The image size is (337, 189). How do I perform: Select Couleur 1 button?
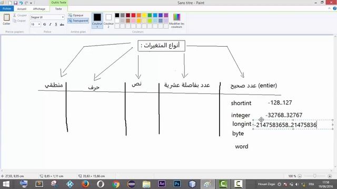pyautogui.click(x=97, y=20)
